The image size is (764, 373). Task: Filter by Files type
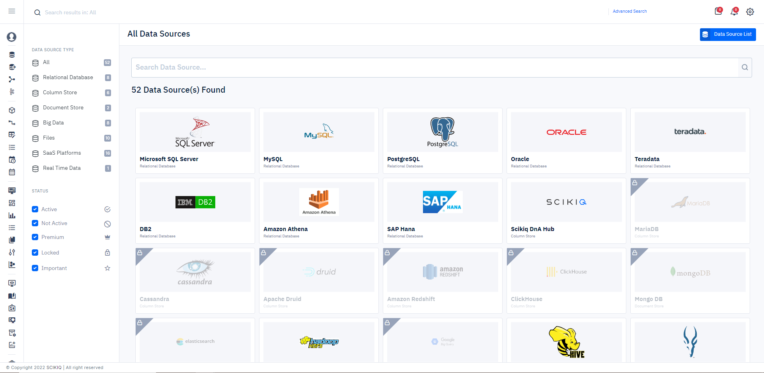[x=72, y=138]
